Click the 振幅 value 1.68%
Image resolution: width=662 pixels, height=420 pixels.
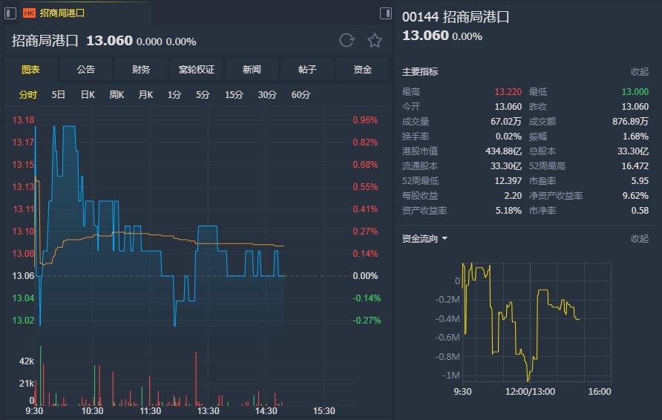coord(635,137)
